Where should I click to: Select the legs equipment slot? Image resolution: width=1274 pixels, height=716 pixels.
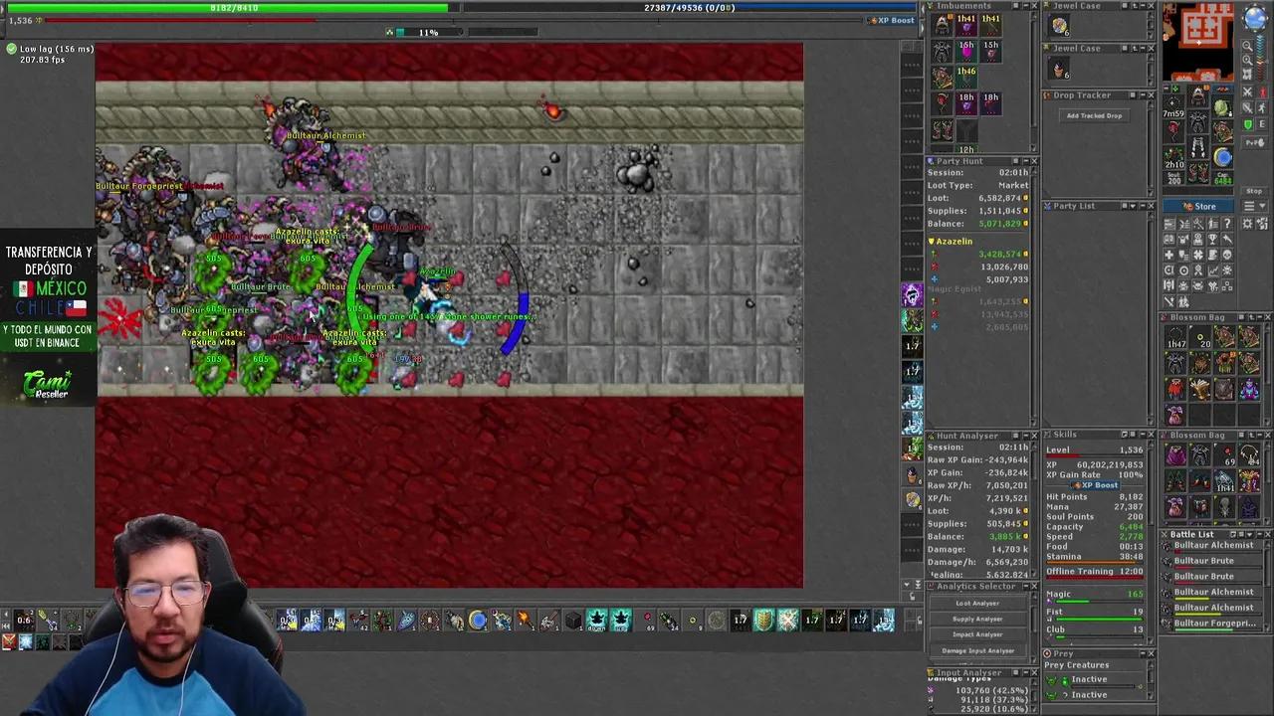(1198, 147)
